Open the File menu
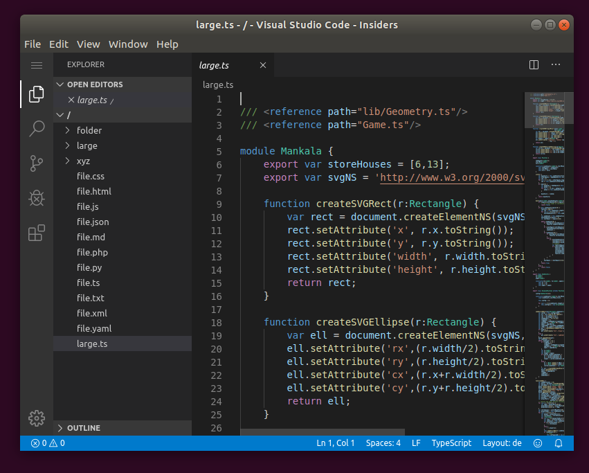 [33, 44]
